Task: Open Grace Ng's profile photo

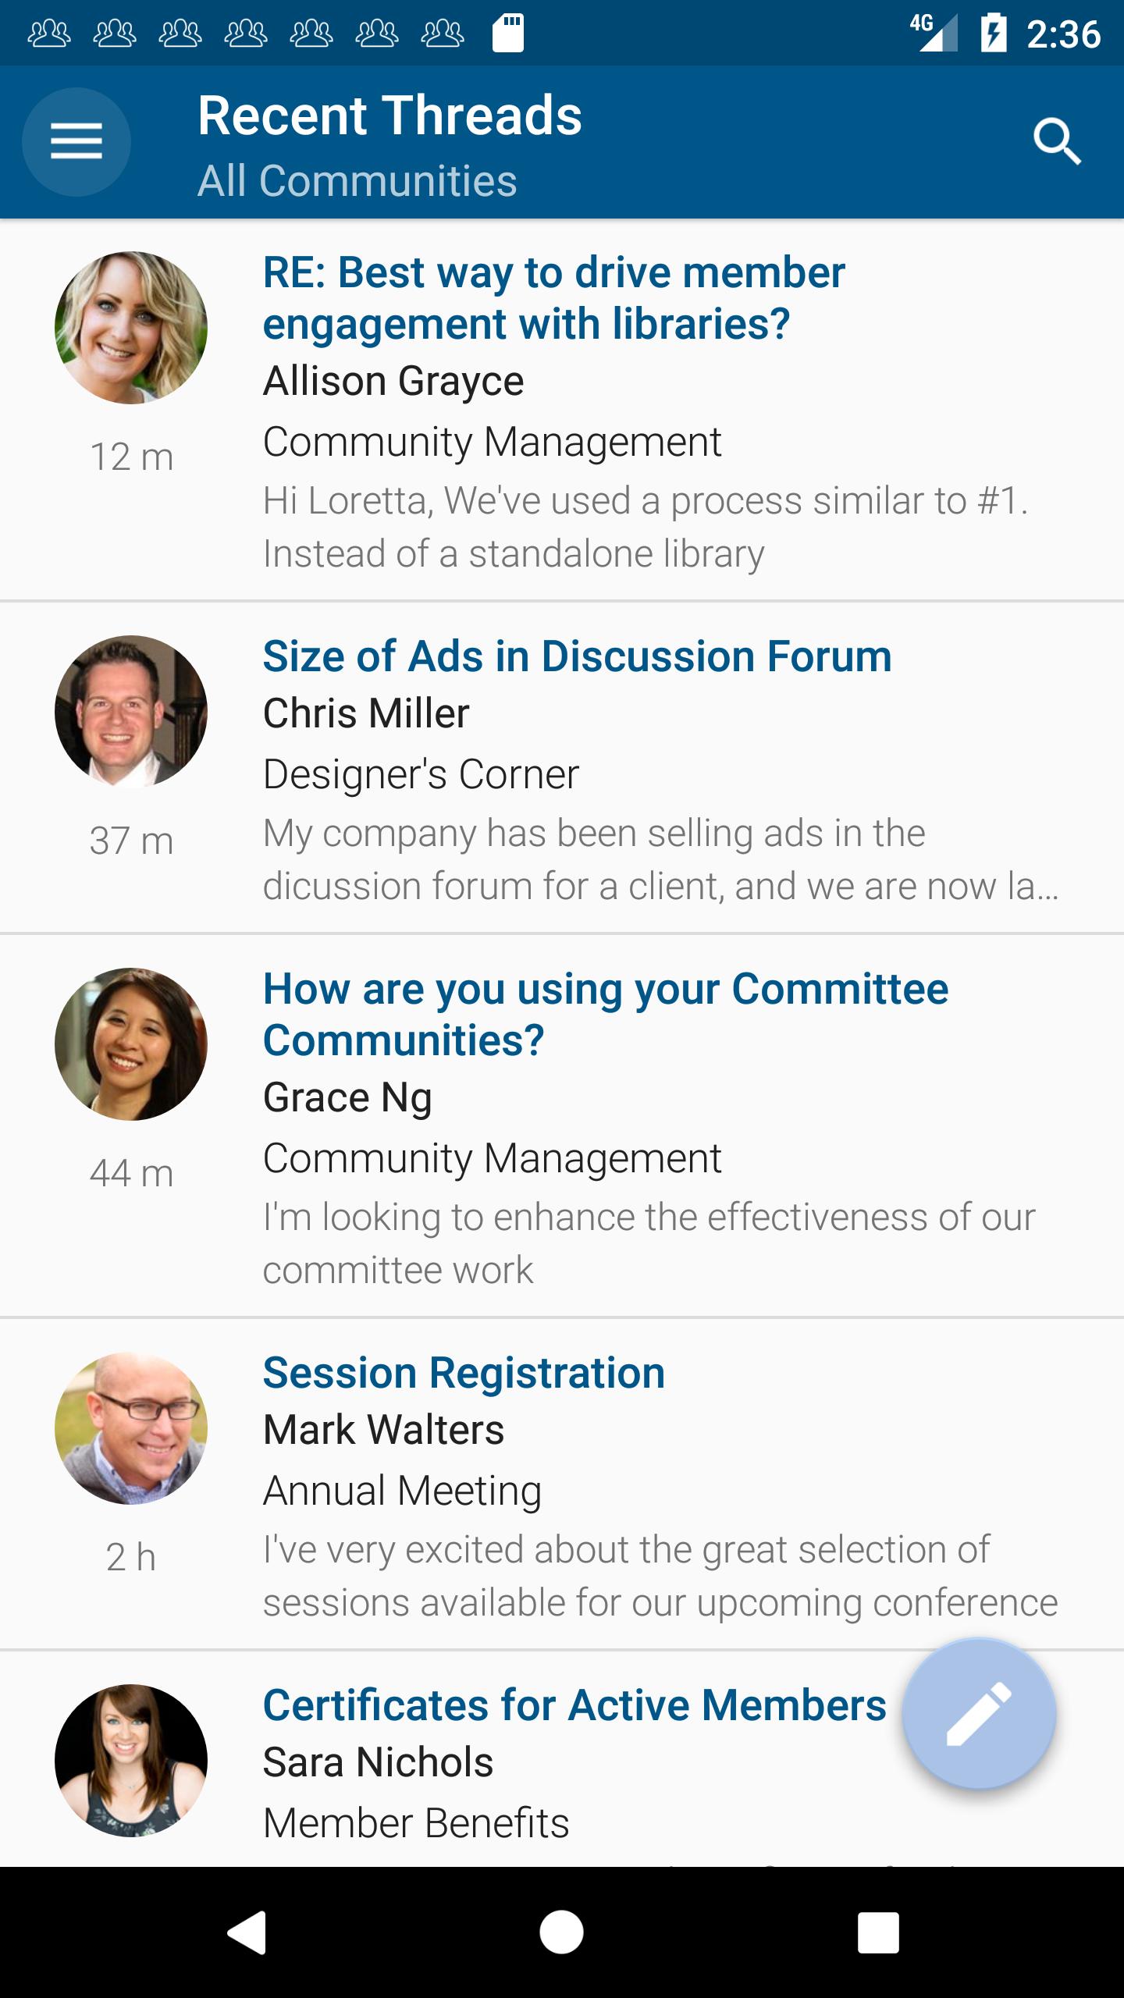Action: tap(131, 1044)
